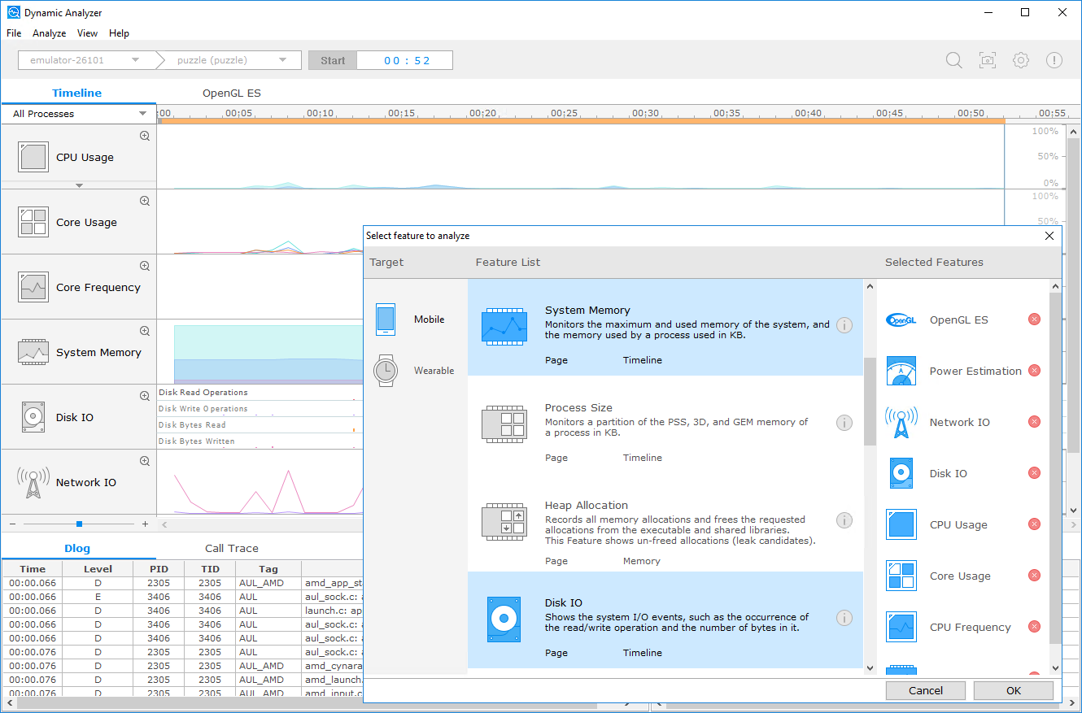Toggle the Page option for Disk IO
The width and height of the screenshot is (1082, 713).
pyautogui.click(x=556, y=652)
